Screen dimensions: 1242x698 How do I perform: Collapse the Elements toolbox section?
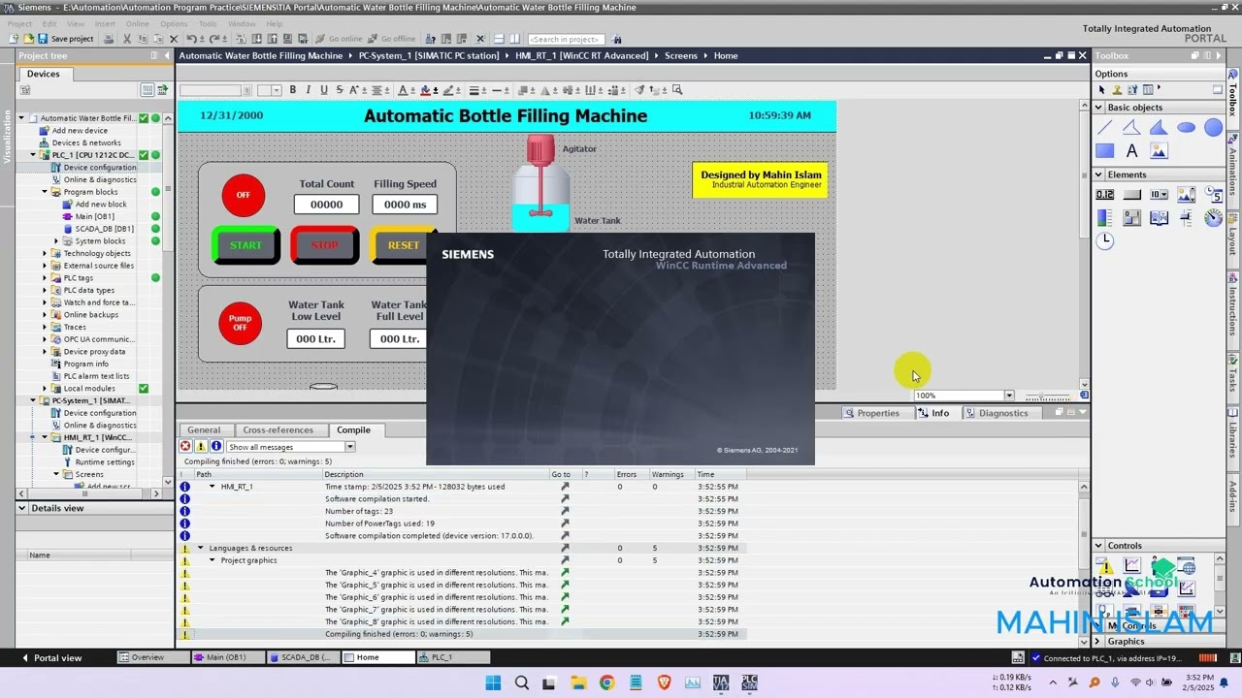(1099, 174)
